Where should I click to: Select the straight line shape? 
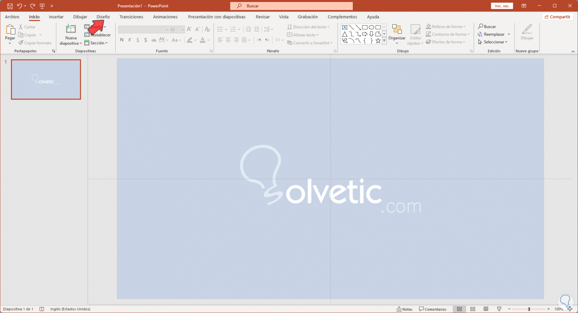click(351, 27)
